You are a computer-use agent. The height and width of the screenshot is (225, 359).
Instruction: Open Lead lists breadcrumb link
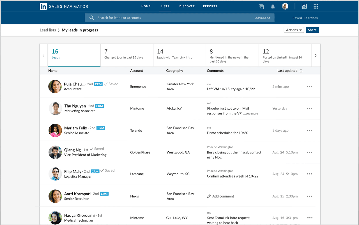[x=48, y=30]
